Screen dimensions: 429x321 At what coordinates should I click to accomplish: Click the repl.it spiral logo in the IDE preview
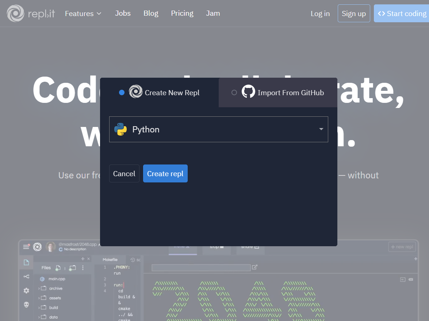(x=38, y=247)
